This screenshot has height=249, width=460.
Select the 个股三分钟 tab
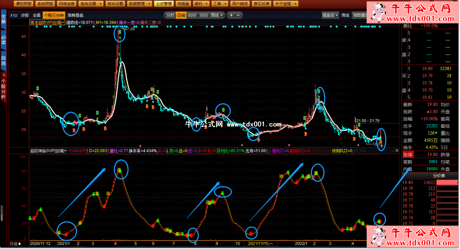point(54,15)
